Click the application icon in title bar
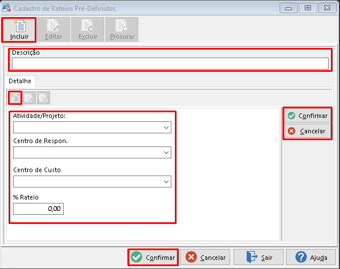 pos(6,8)
